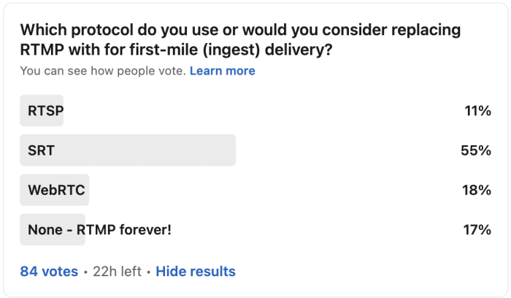Click the 18% result for WebRTC
The height and width of the screenshot is (298, 511).
pyautogui.click(x=477, y=190)
